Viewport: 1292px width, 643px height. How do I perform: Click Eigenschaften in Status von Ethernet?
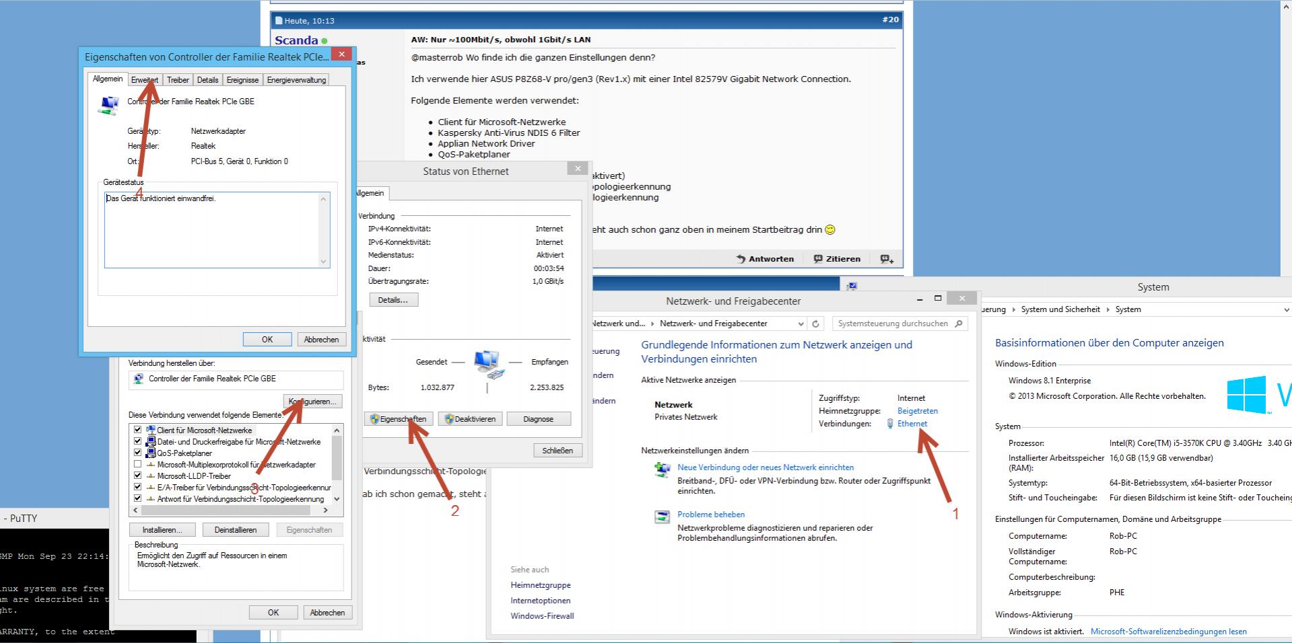pos(397,419)
